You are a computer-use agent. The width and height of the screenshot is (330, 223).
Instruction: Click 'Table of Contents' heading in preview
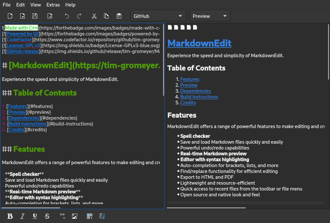coord(196,68)
